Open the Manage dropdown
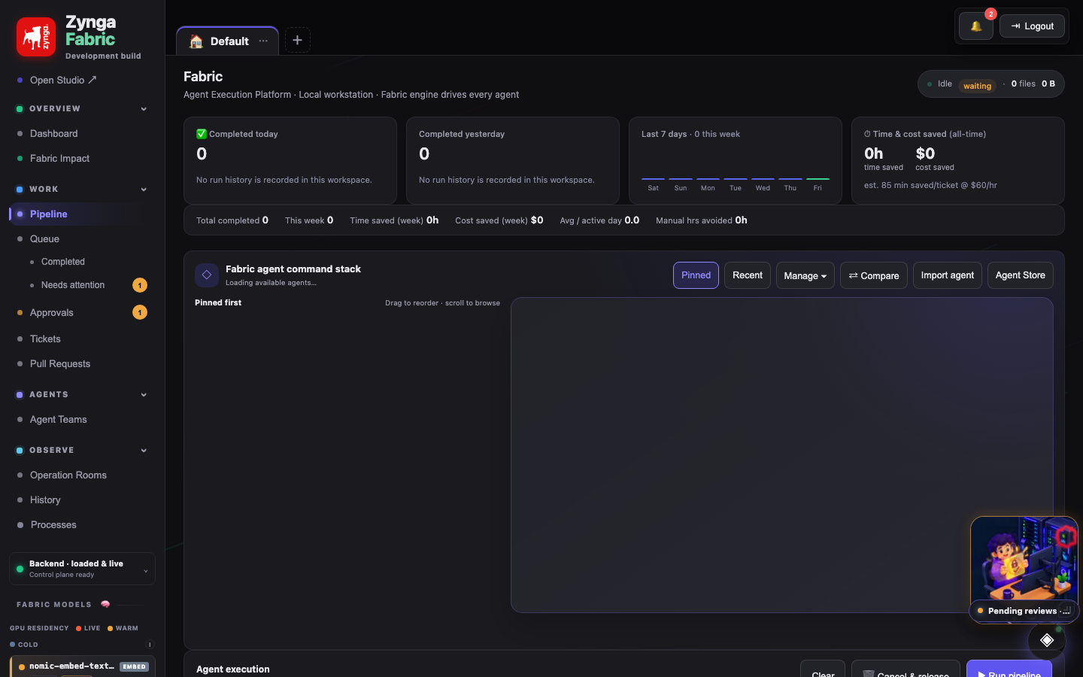The image size is (1083, 677). click(805, 275)
